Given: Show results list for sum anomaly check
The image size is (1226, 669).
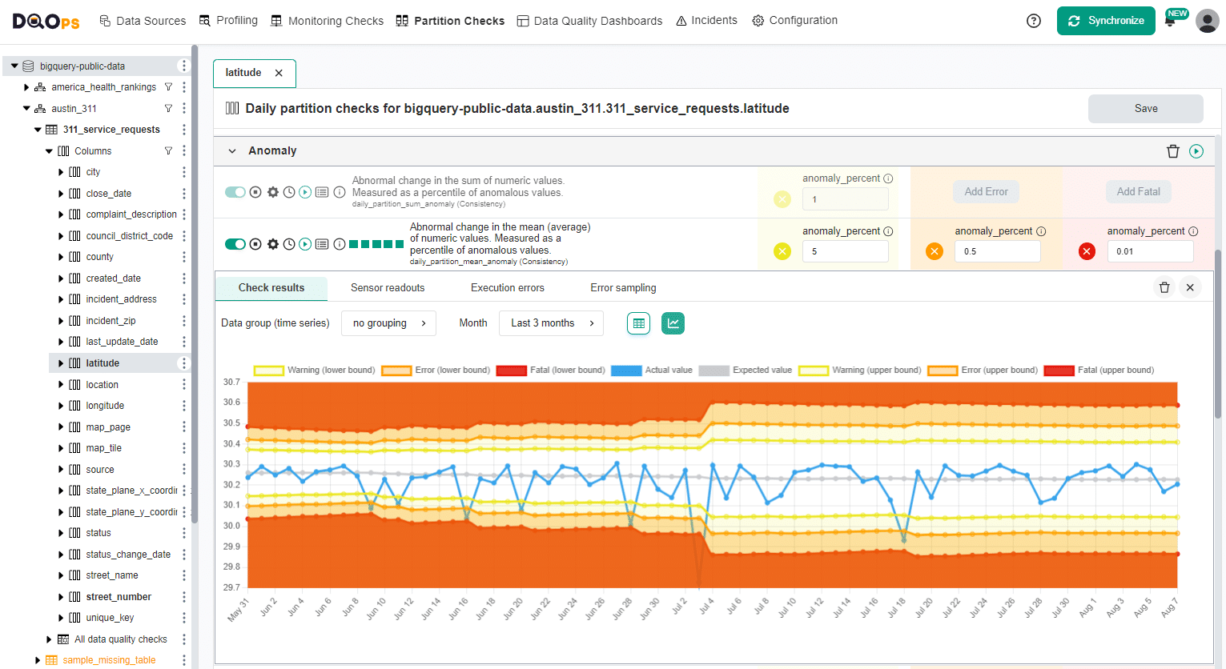Looking at the screenshot, I should point(322,192).
